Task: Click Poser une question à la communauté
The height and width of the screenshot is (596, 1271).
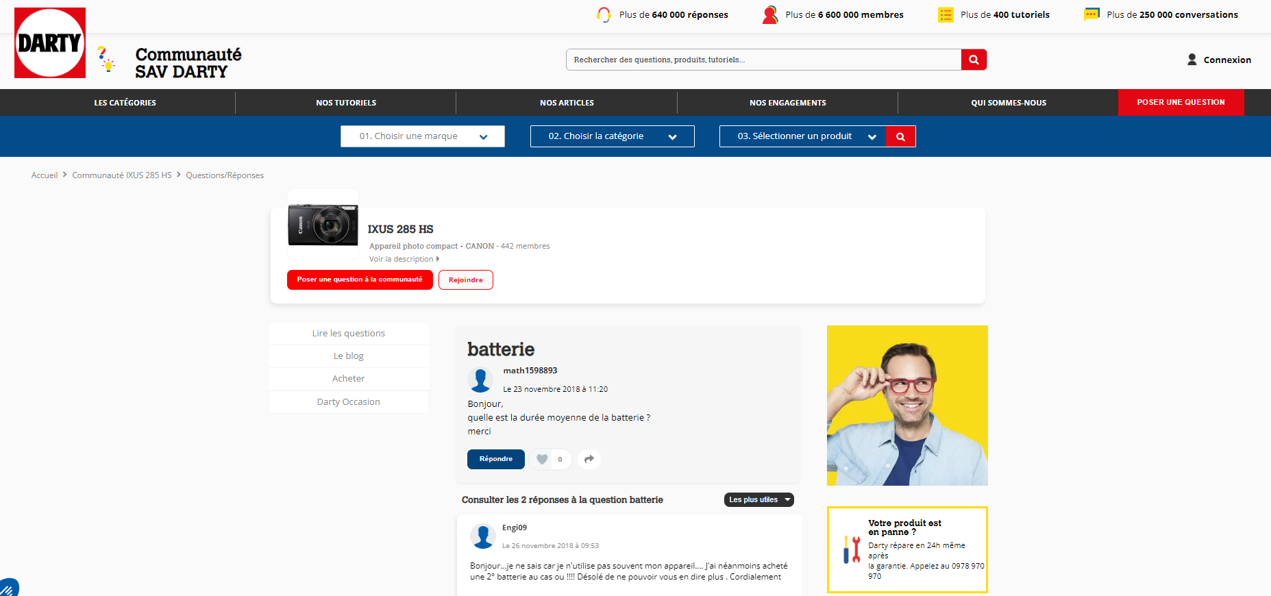Action: (x=360, y=280)
